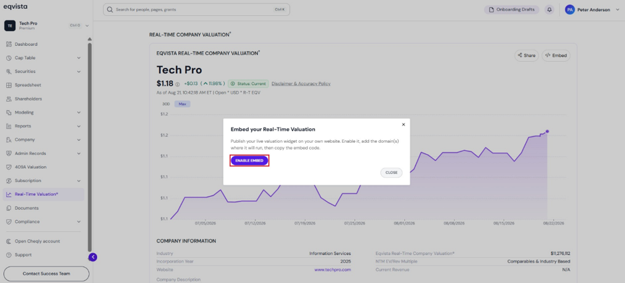The image size is (625, 283).
Task: Select the Max chart range
Action: pyautogui.click(x=182, y=104)
